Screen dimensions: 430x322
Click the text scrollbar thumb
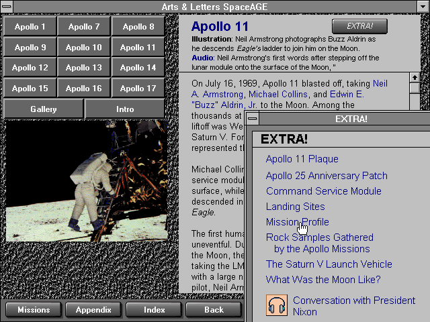pyautogui.click(x=415, y=88)
